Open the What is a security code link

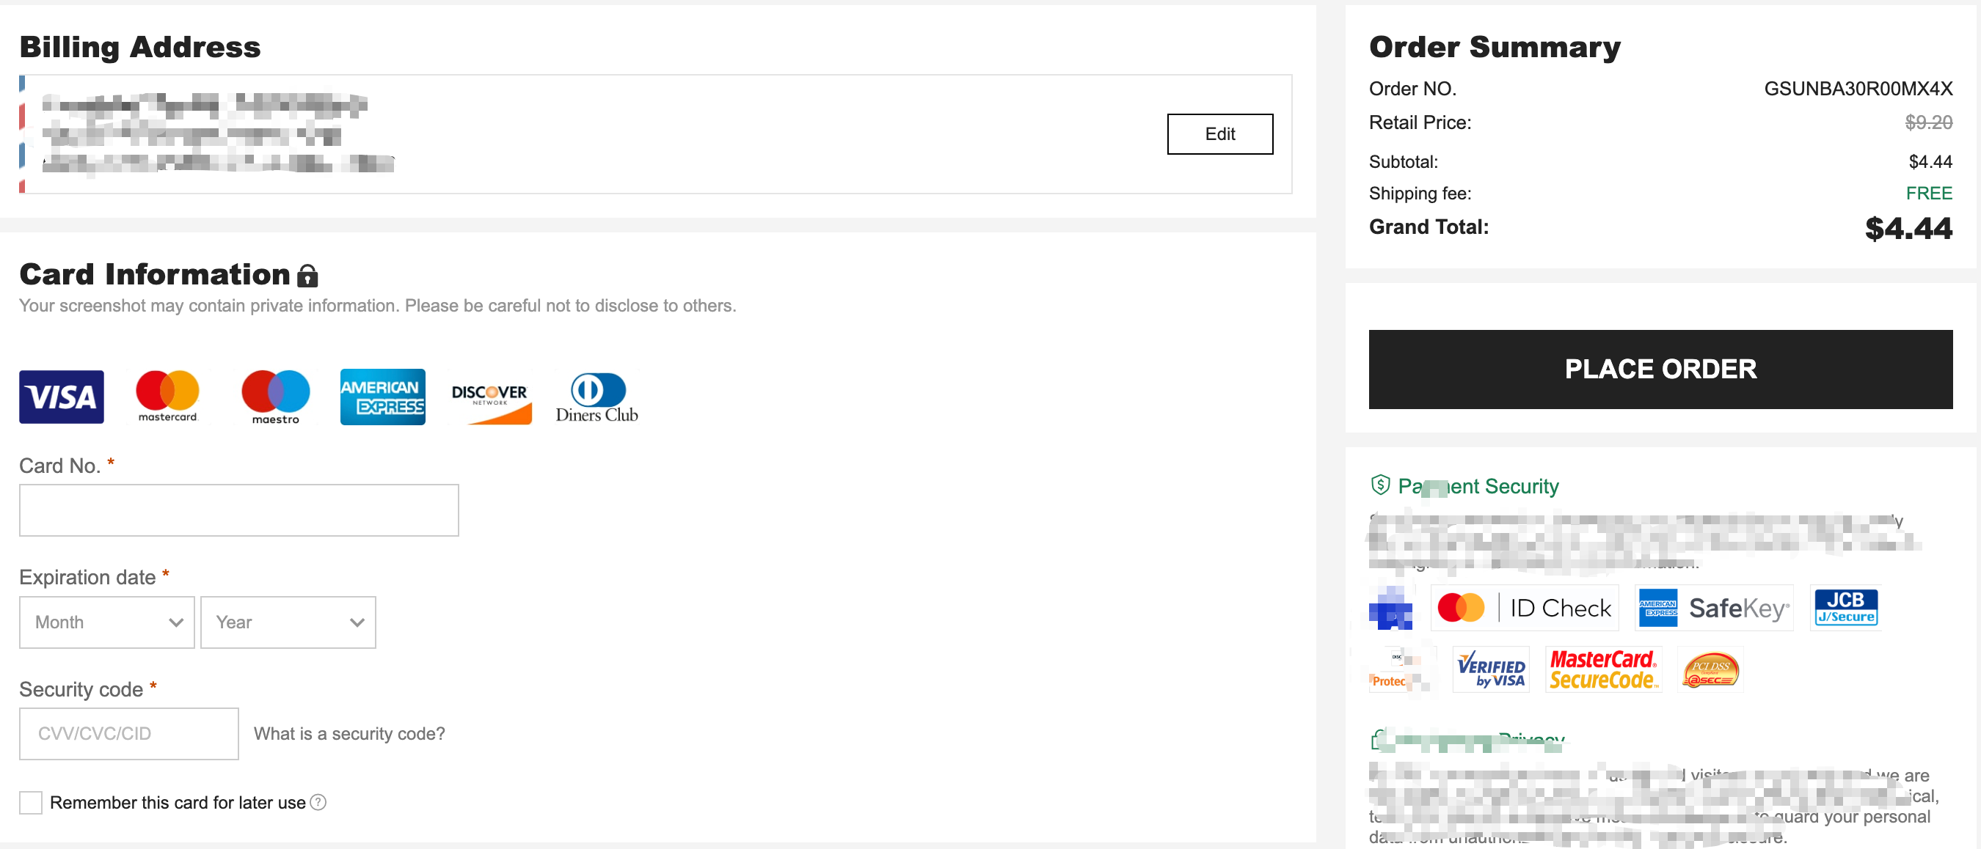[x=348, y=734]
